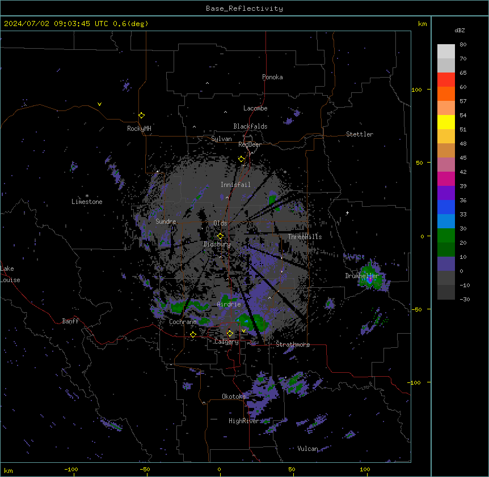The image size is (489, 477).
Task: Click the 50 tick label on horizontal axis
Action: [x=292, y=469]
